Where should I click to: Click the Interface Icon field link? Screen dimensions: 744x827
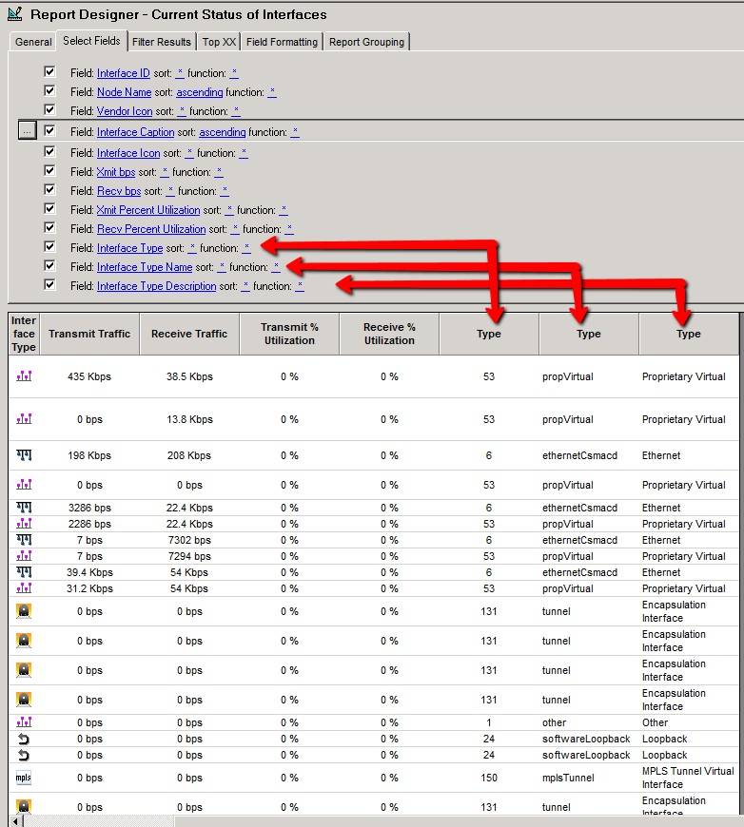click(x=128, y=153)
